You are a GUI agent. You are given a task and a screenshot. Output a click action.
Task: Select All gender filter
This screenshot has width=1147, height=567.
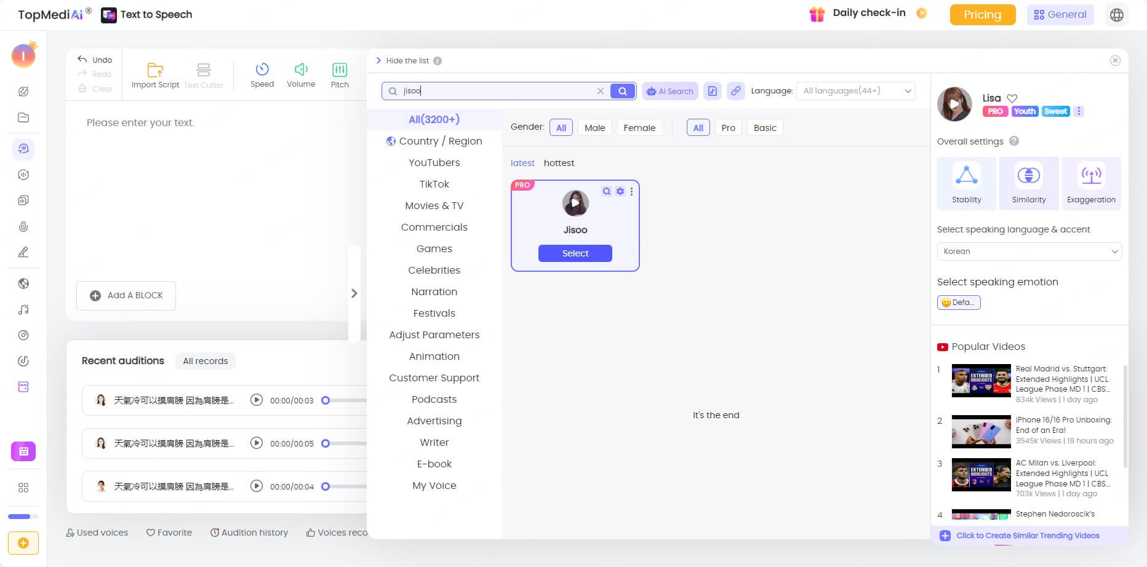pyautogui.click(x=561, y=128)
